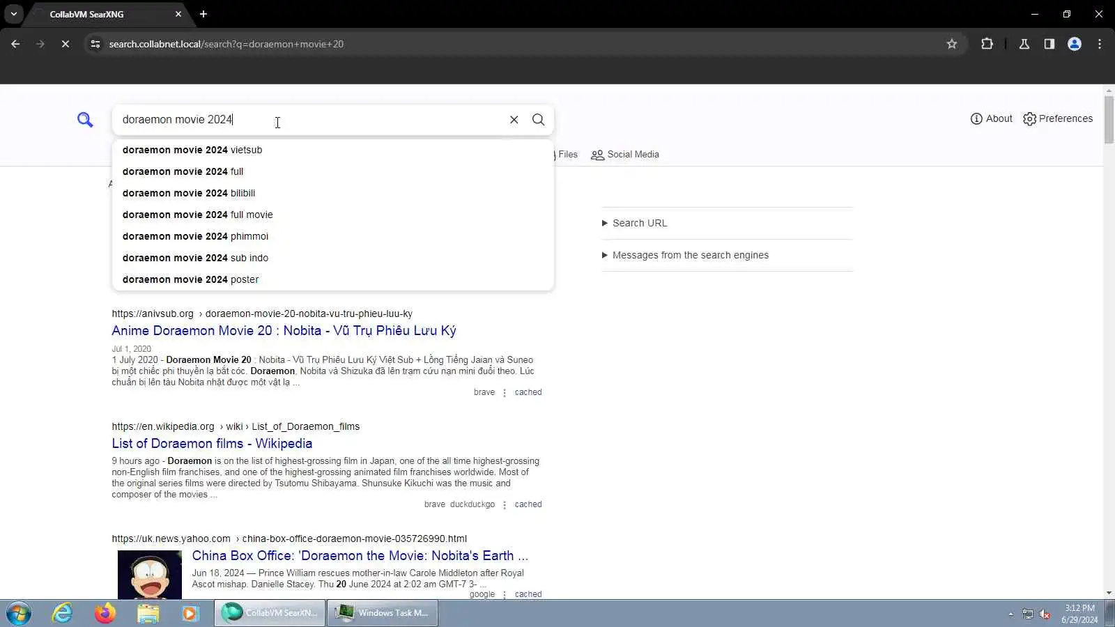Open cached version of Wikipedia result

coord(528,504)
